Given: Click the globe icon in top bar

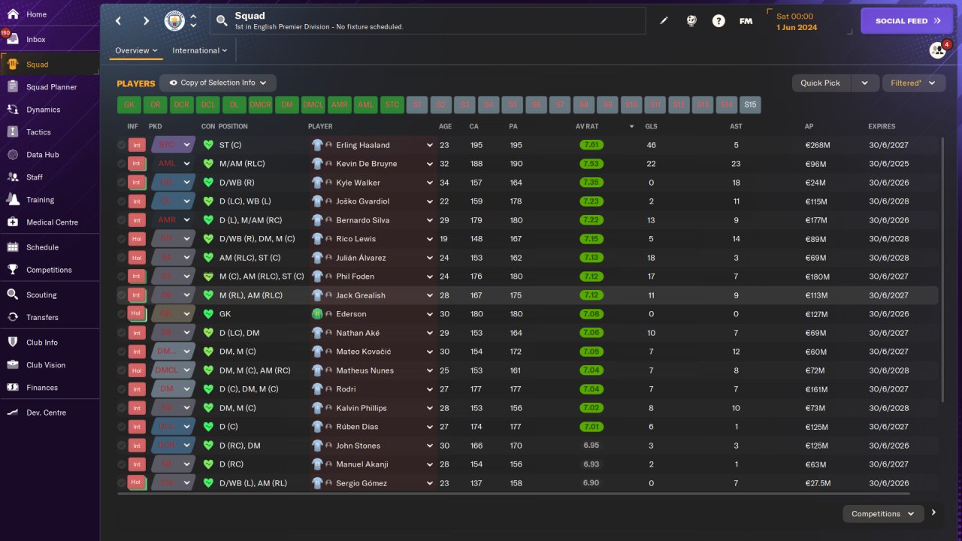Looking at the screenshot, I should [x=691, y=21].
